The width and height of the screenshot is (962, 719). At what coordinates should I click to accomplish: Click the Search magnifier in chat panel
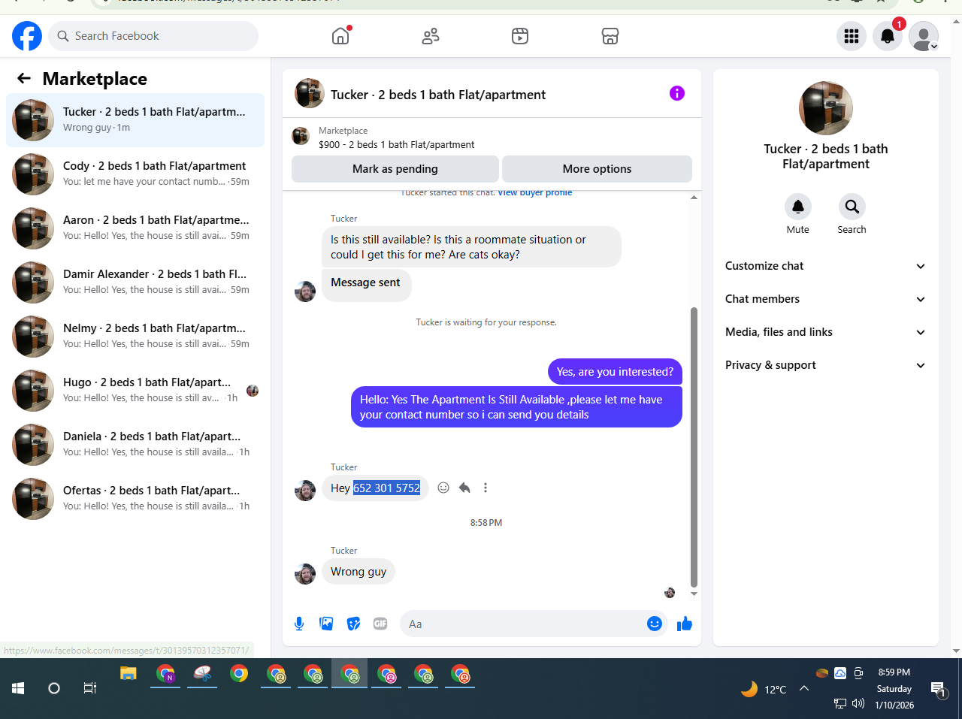(x=852, y=207)
